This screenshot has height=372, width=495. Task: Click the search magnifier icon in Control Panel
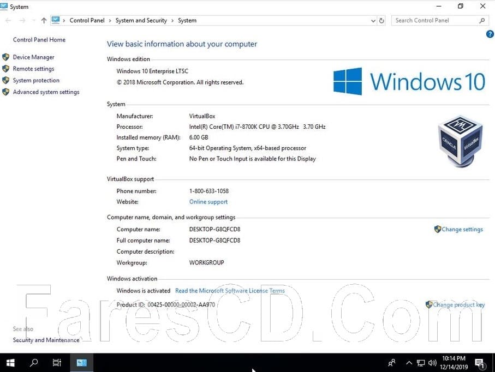tap(482, 21)
